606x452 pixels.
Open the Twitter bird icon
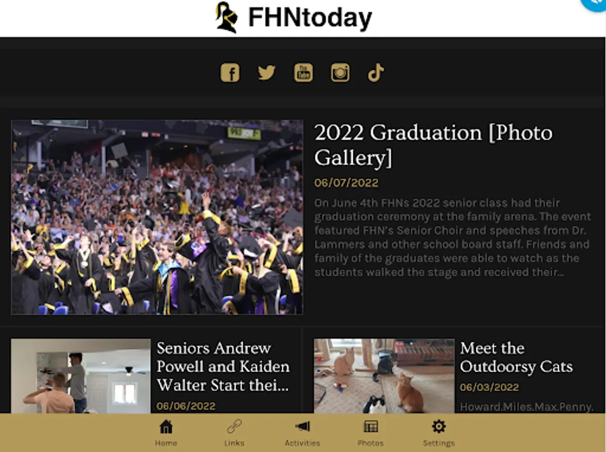[267, 73]
